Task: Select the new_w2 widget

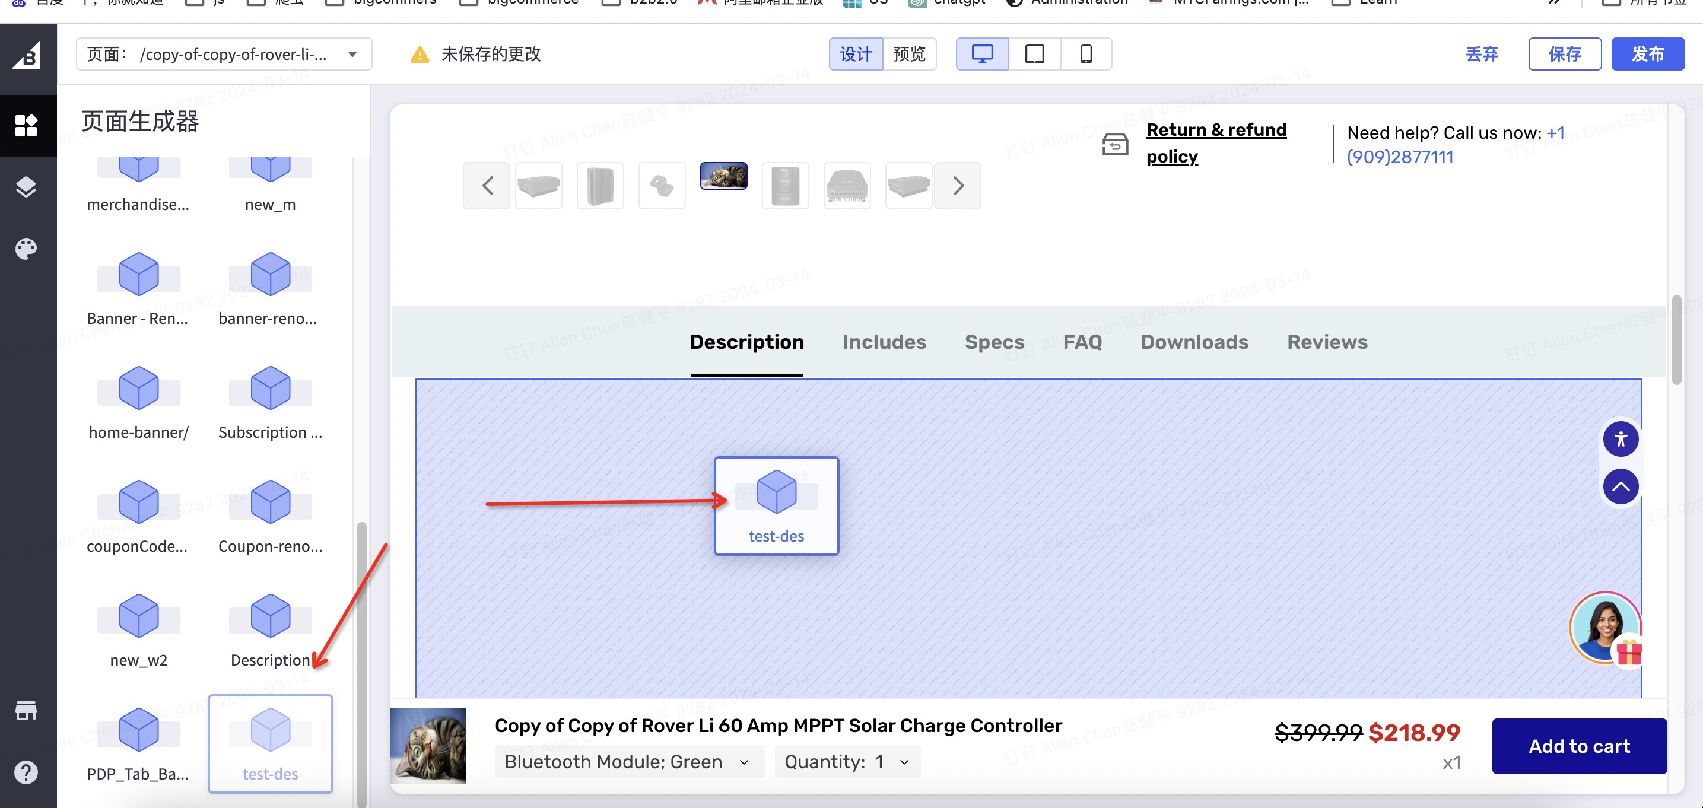Action: tap(138, 630)
